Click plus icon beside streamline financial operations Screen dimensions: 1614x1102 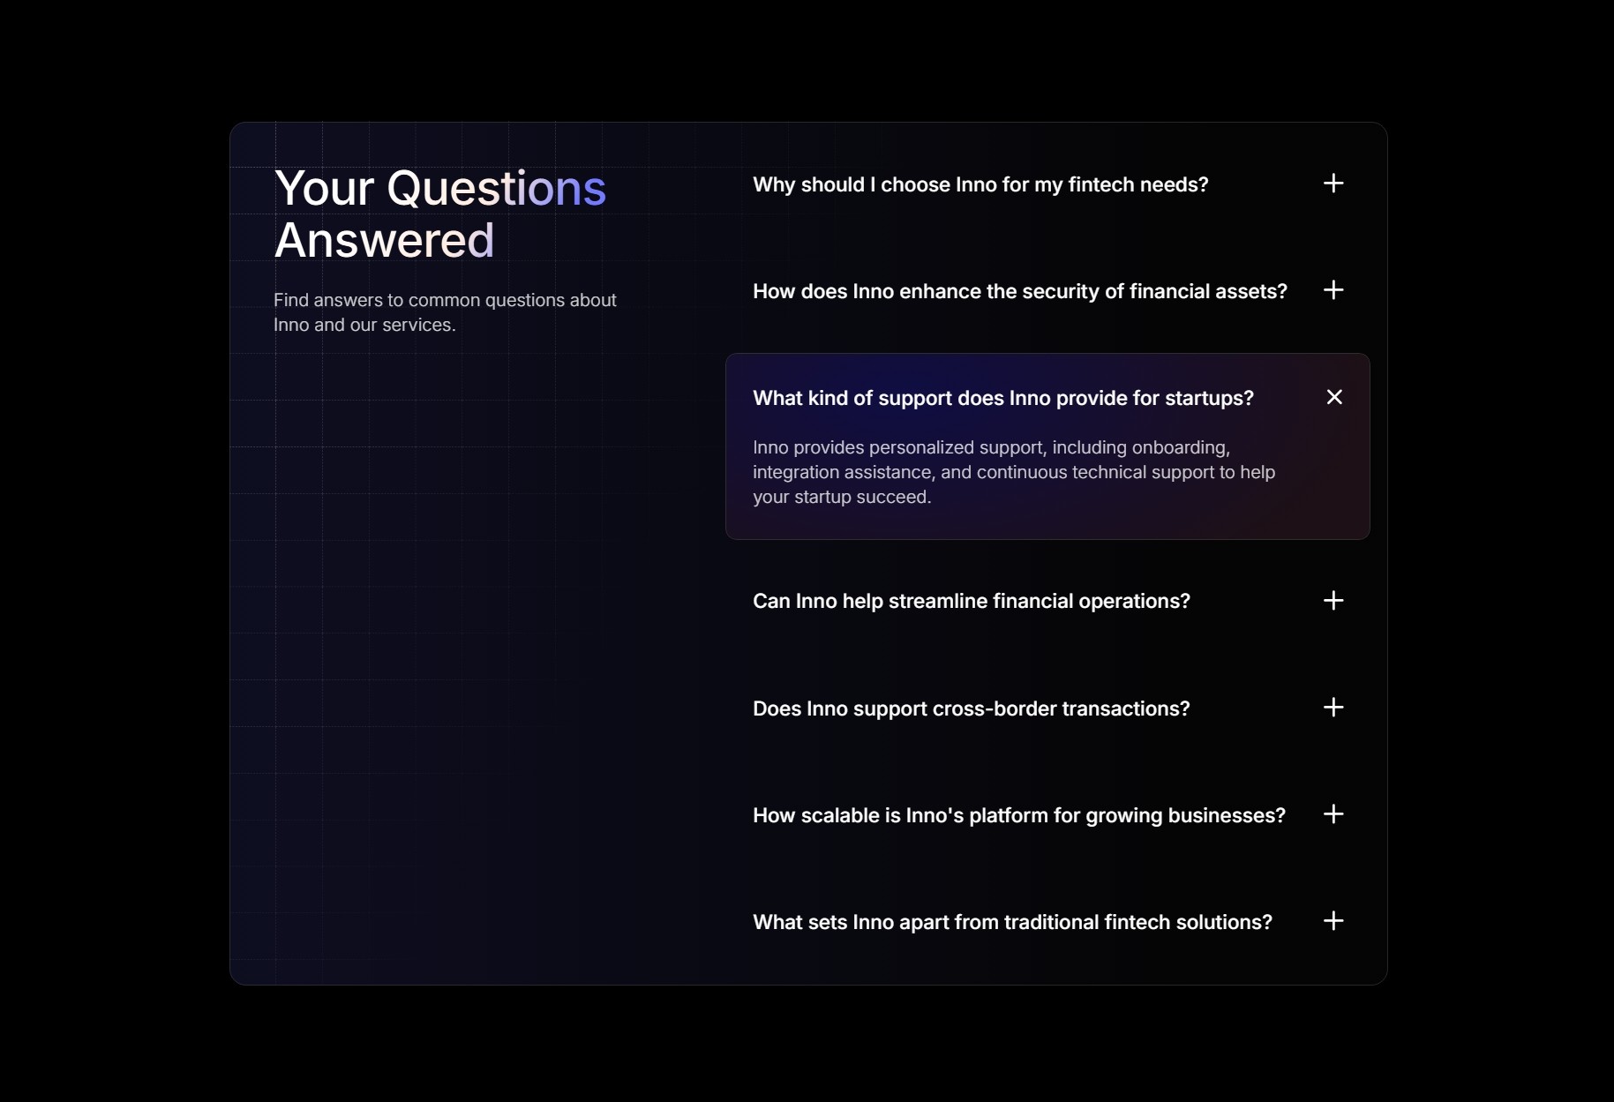(1333, 601)
